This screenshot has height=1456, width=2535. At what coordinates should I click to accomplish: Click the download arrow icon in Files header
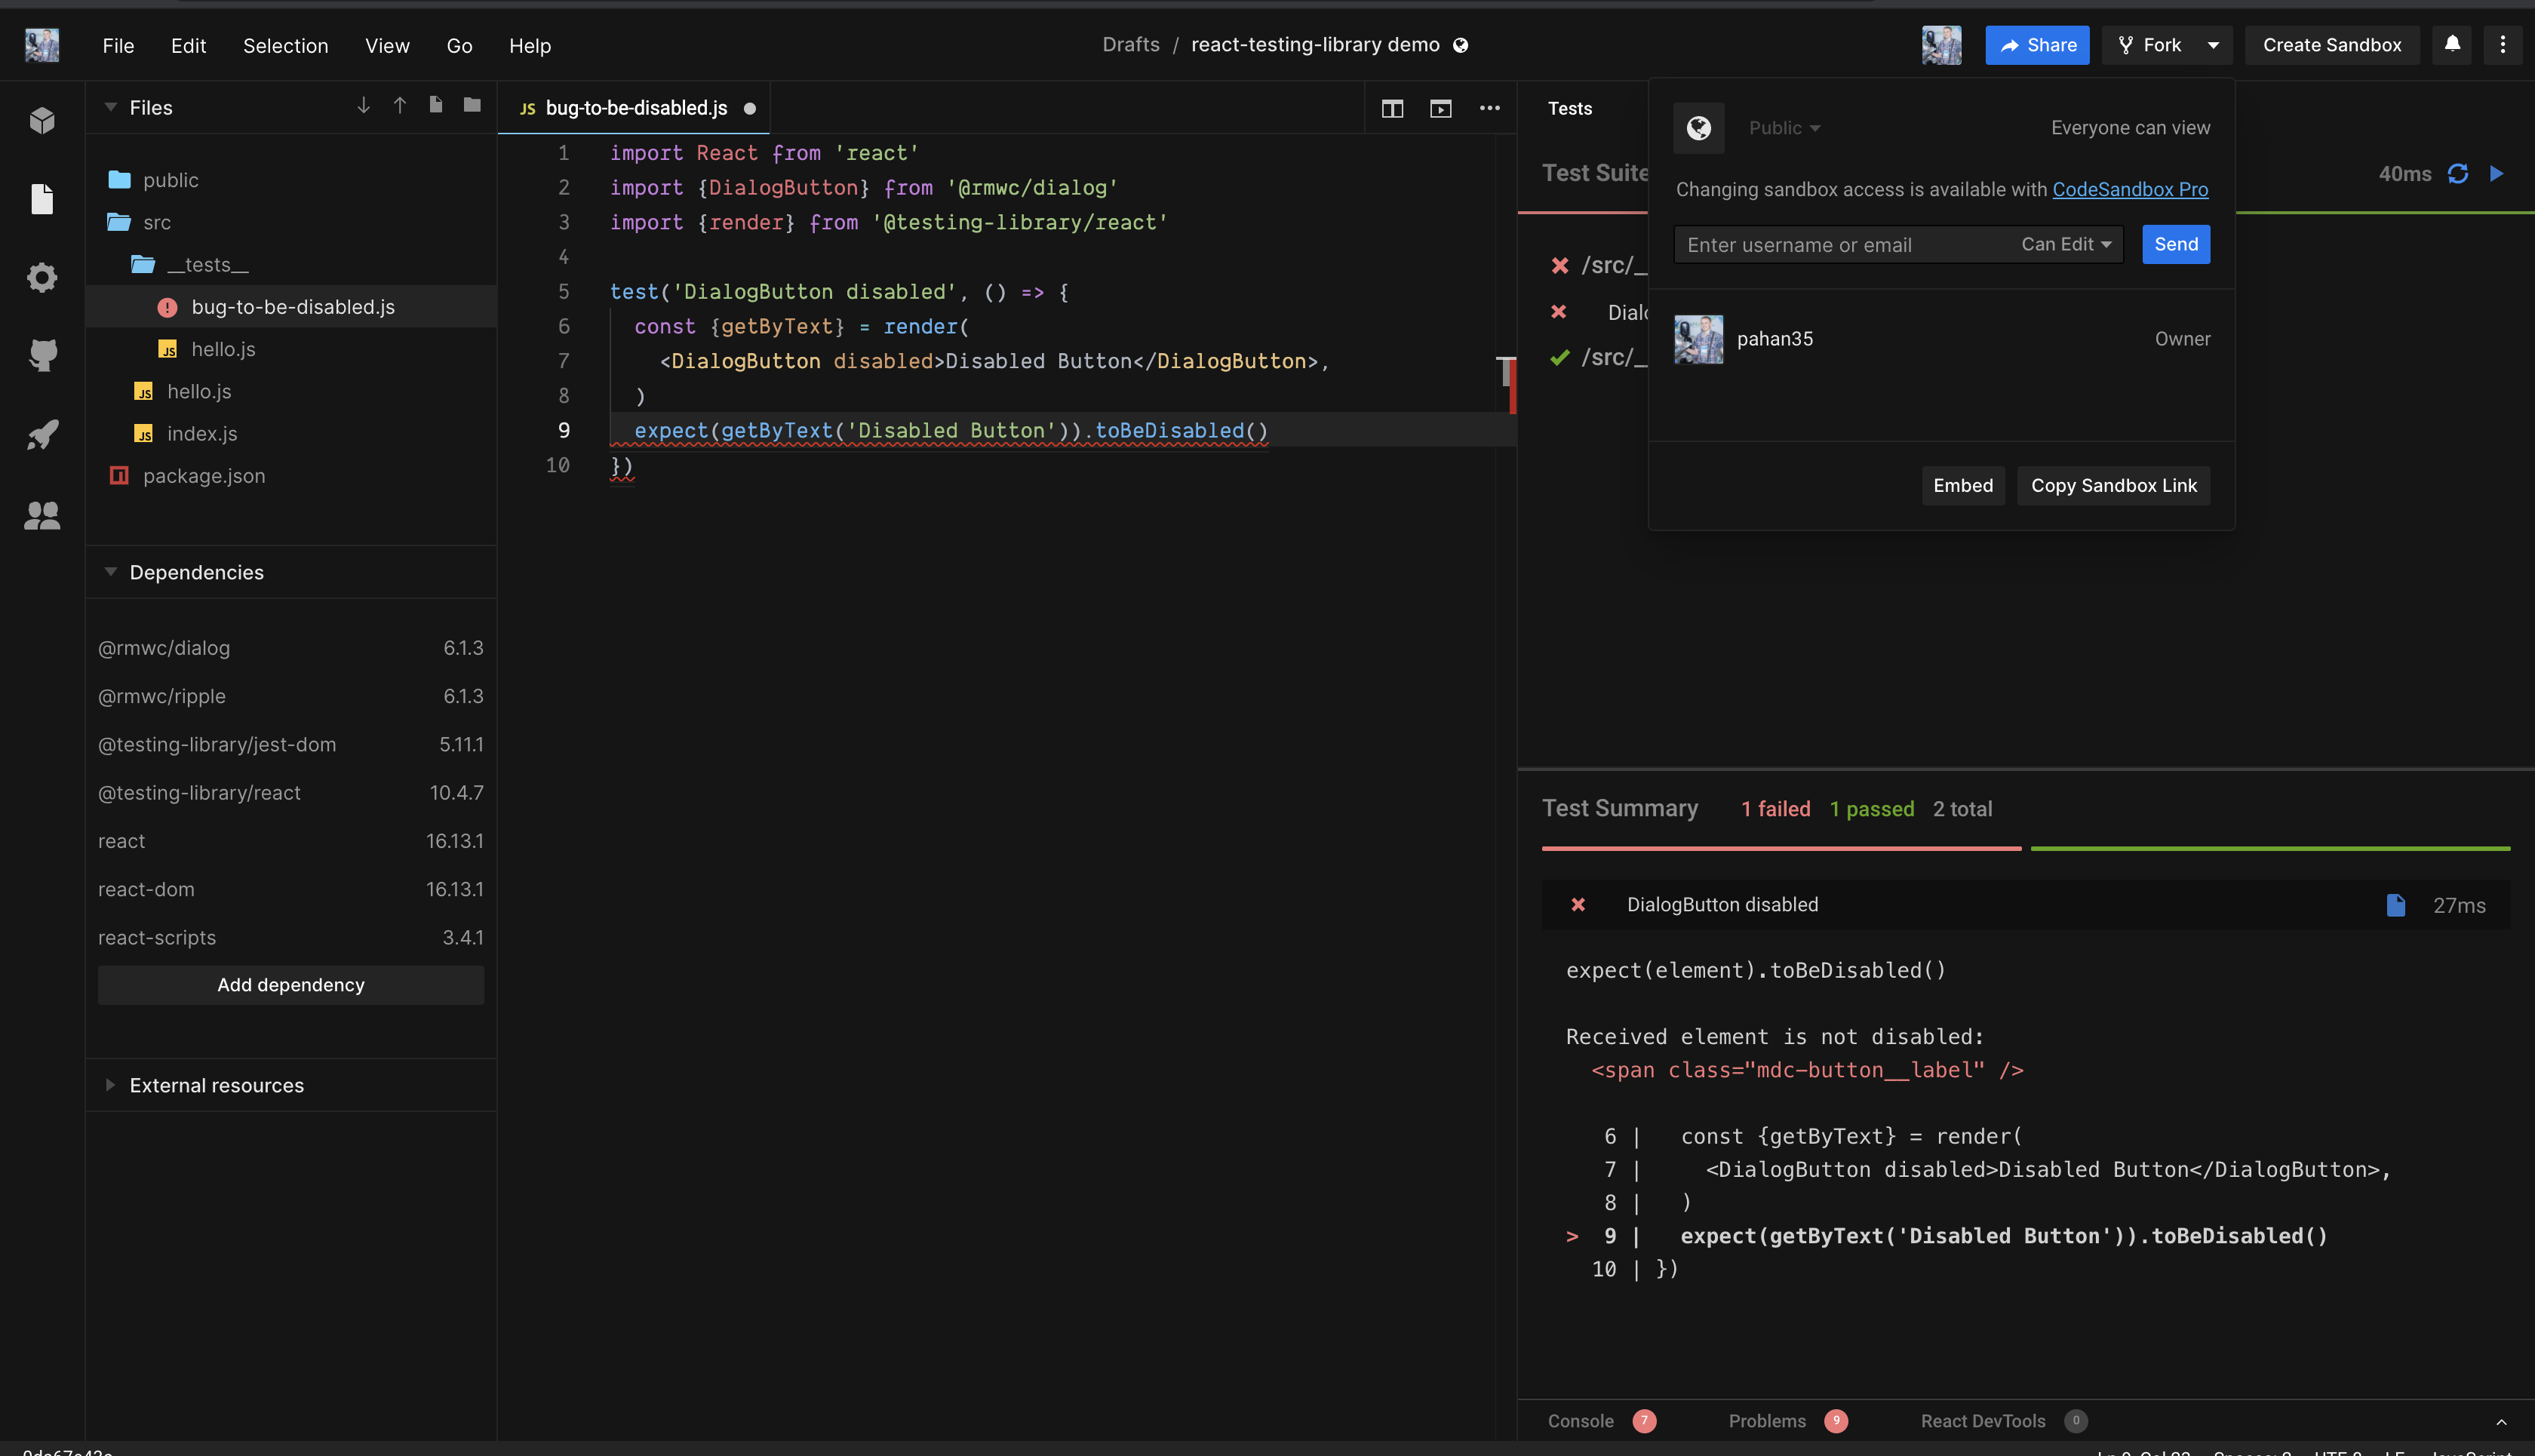pyautogui.click(x=363, y=105)
